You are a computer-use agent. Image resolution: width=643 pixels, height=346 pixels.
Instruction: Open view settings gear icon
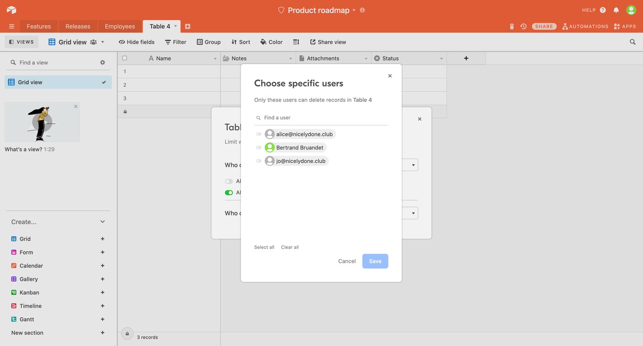point(102,62)
